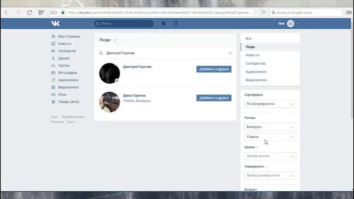Image resolution: width=354 pixels, height=199 pixels.
Task: Click Дима Горичев's avatar photo
Action: pos(110,102)
